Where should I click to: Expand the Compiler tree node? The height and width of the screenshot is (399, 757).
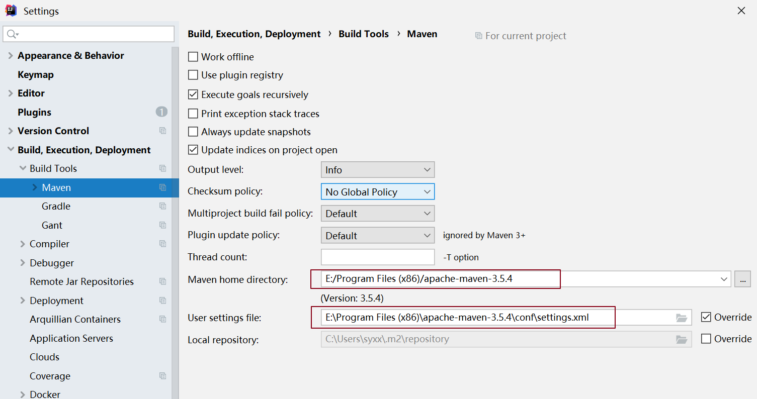pyautogui.click(x=23, y=244)
